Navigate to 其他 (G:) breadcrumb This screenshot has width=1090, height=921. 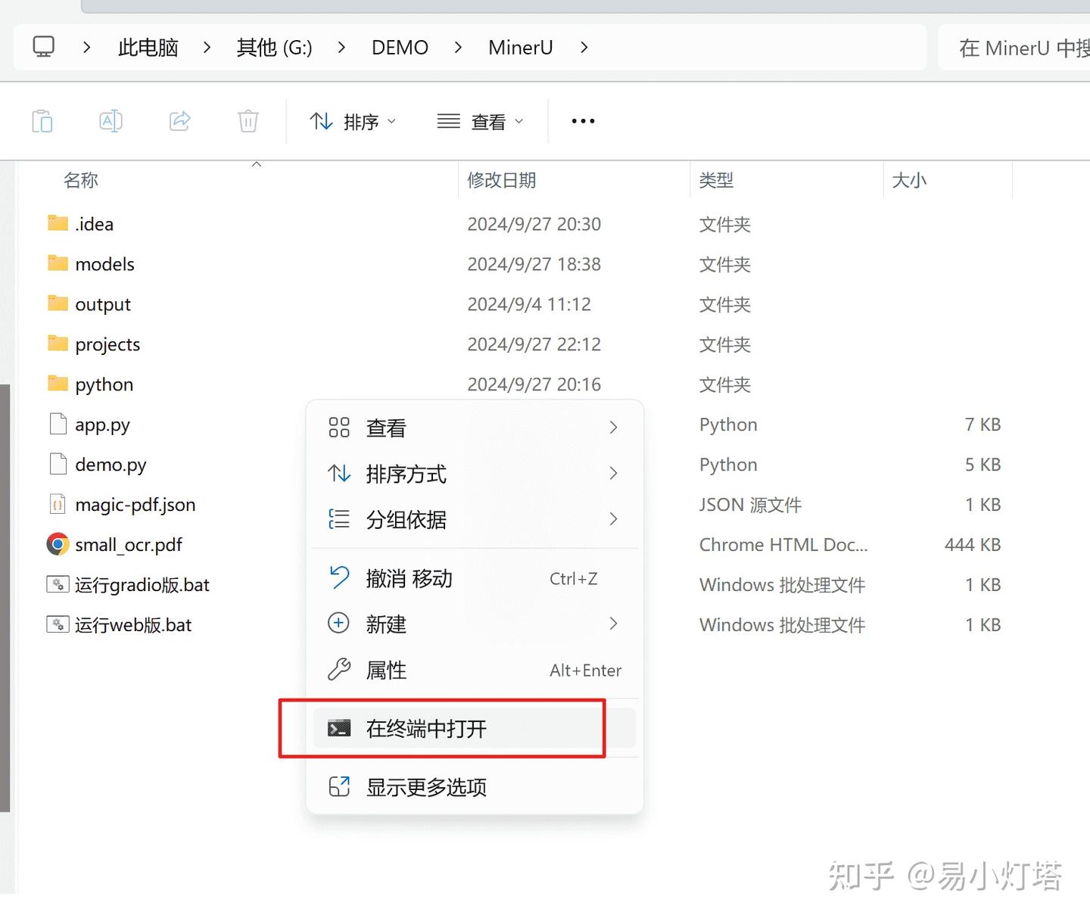point(274,47)
